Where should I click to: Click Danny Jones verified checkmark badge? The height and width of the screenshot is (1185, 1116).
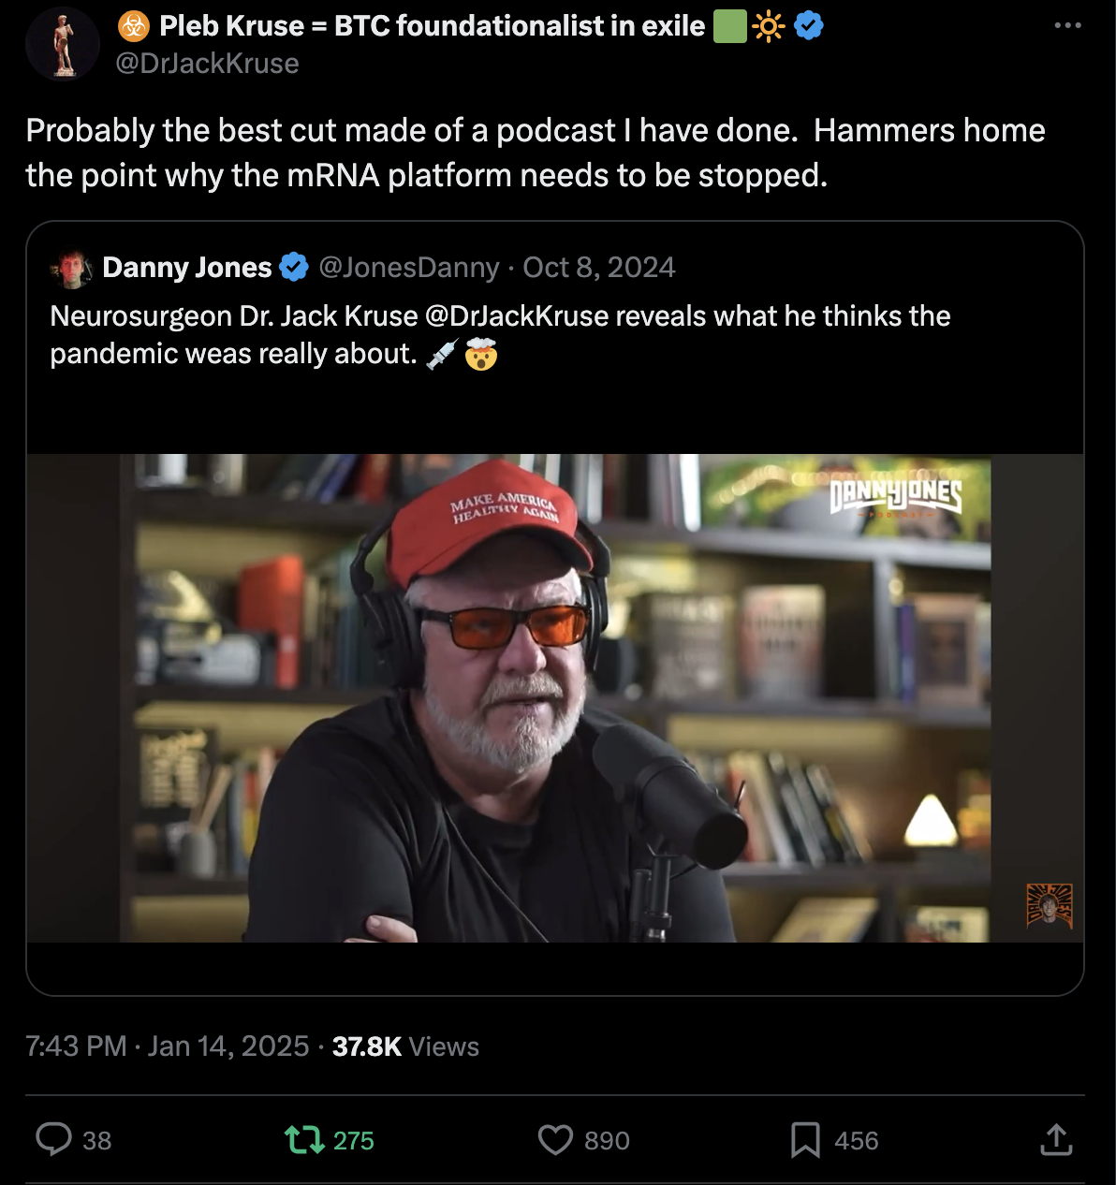coord(294,268)
